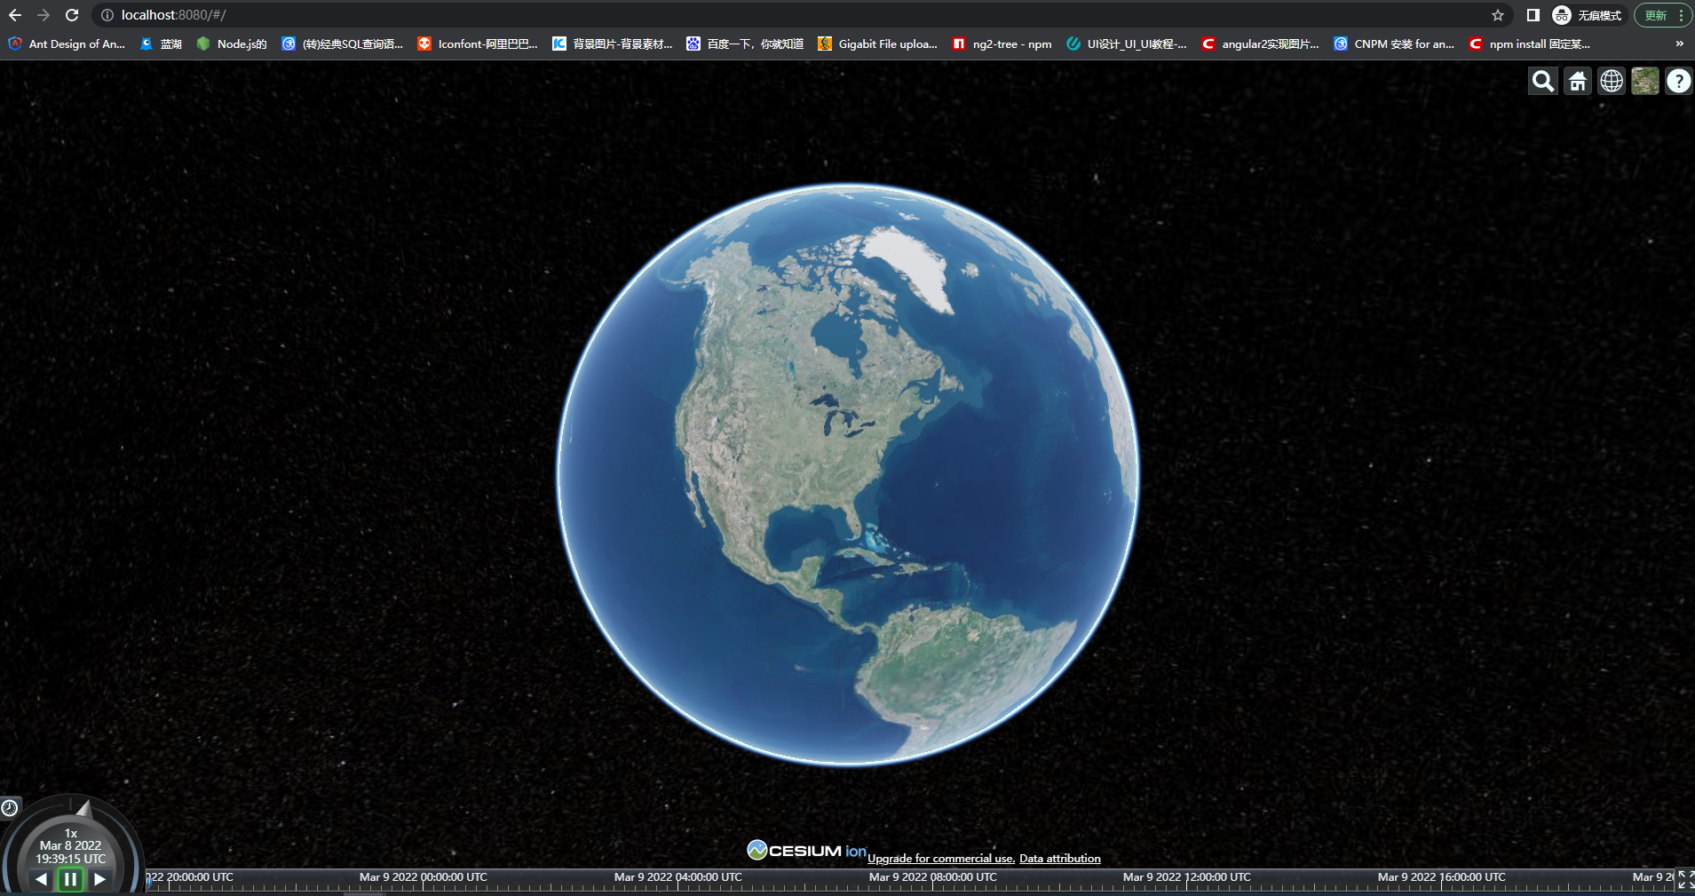
Task: Open the Node.js bookmark
Action: [232, 44]
